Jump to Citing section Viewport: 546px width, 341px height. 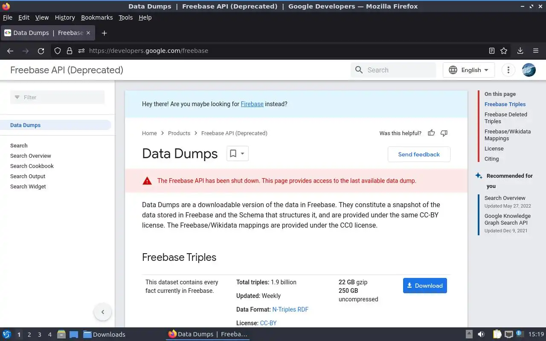tap(491, 159)
